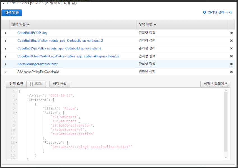Switch to the 정책 요약 tab
Screen dimensions: 238x168
16,84
